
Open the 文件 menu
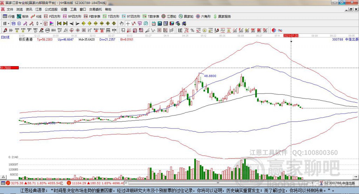10,9
